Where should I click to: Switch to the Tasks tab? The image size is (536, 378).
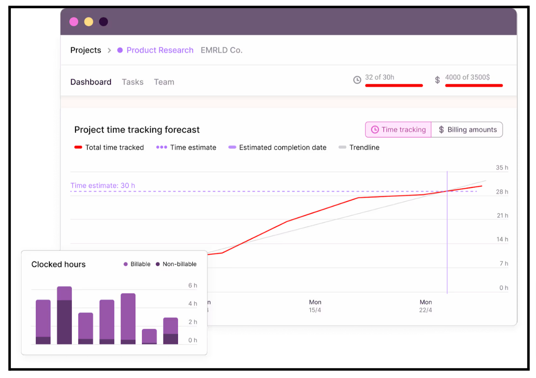(x=132, y=82)
